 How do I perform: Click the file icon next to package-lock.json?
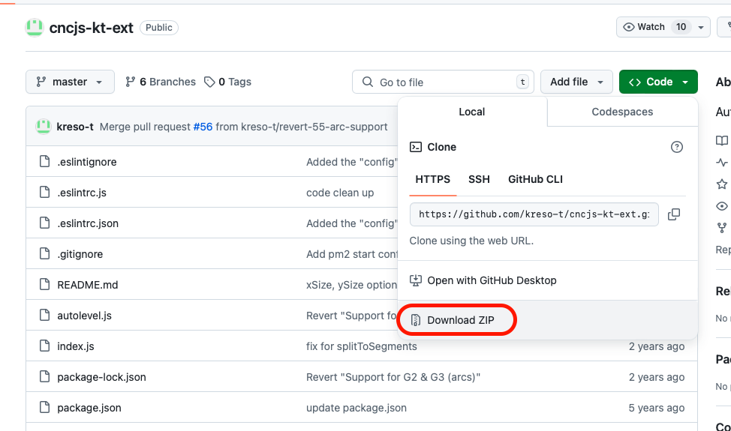(44, 376)
